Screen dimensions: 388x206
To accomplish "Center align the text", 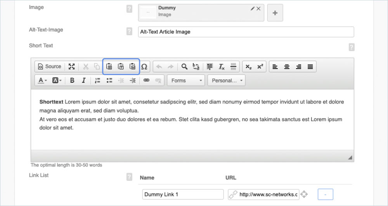I will tap(287, 67).
